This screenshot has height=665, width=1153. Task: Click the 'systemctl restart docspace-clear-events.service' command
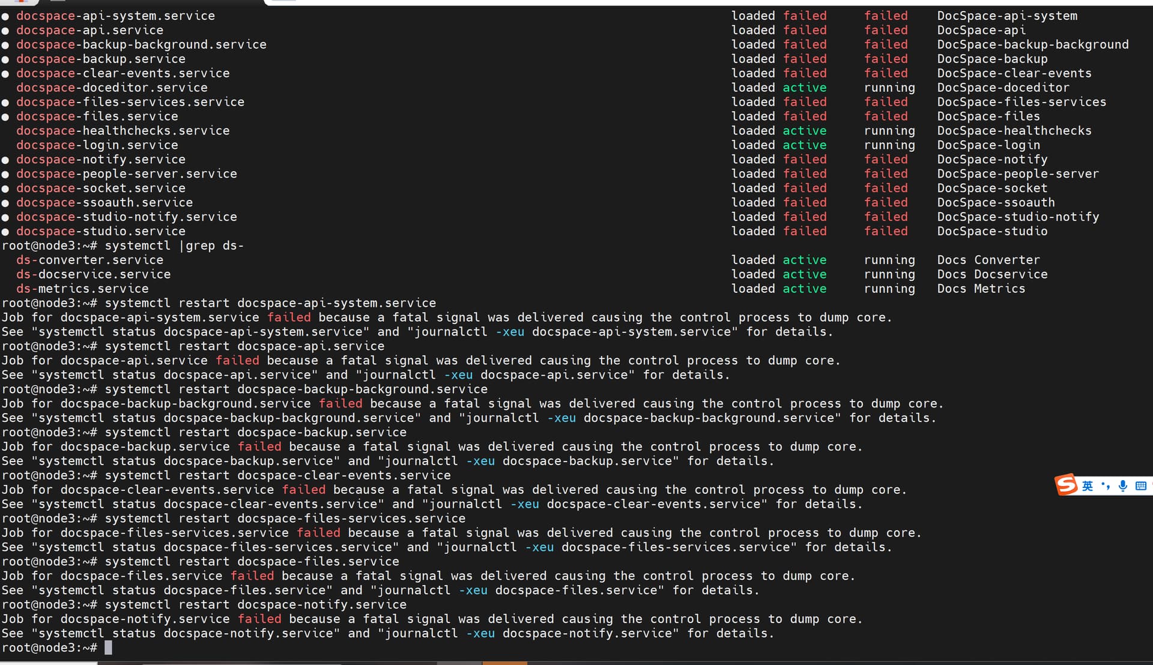pos(278,476)
